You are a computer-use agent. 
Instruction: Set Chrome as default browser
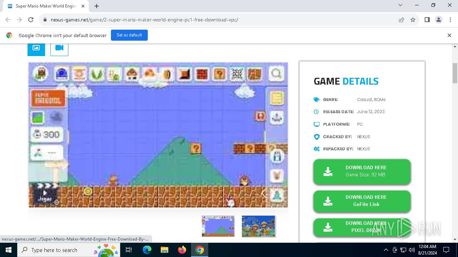point(129,35)
